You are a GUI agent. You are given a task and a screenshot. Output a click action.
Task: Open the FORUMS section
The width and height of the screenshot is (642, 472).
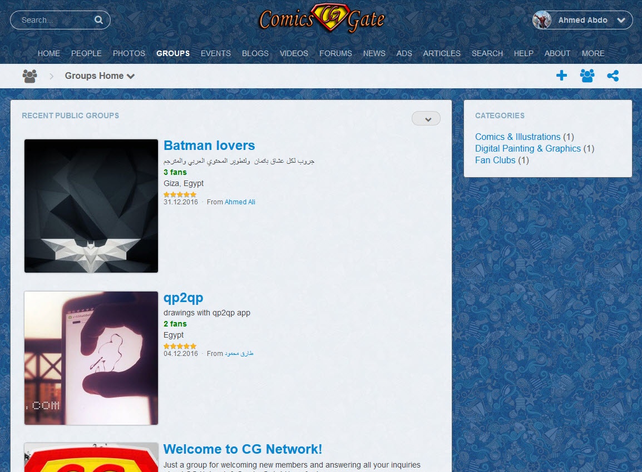335,53
